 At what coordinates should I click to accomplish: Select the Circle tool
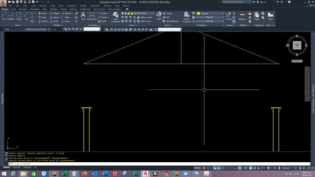click(19, 16)
